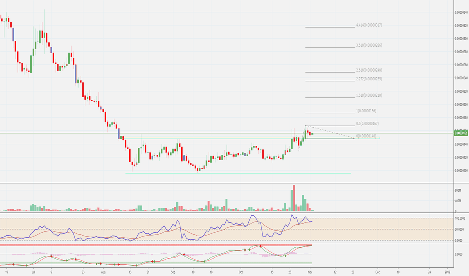
Task: Click the Oct date label
Action: coord(240,272)
